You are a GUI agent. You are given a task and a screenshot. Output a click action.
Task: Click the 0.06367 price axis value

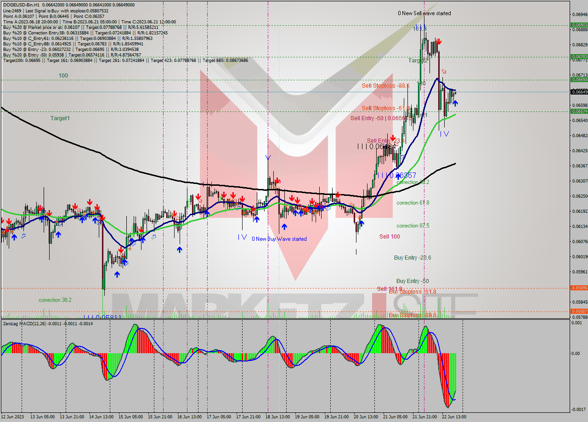click(580, 166)
